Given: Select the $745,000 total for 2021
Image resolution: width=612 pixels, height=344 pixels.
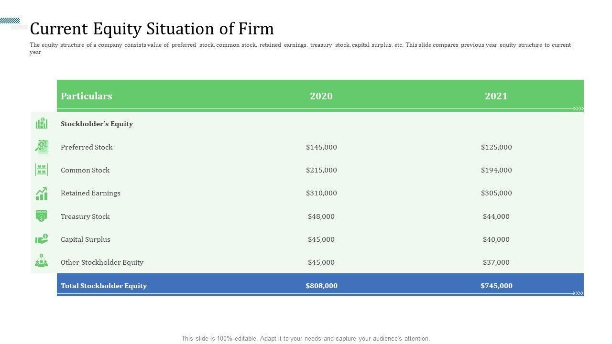Looking at the screenshot, I should click(496, 286).
